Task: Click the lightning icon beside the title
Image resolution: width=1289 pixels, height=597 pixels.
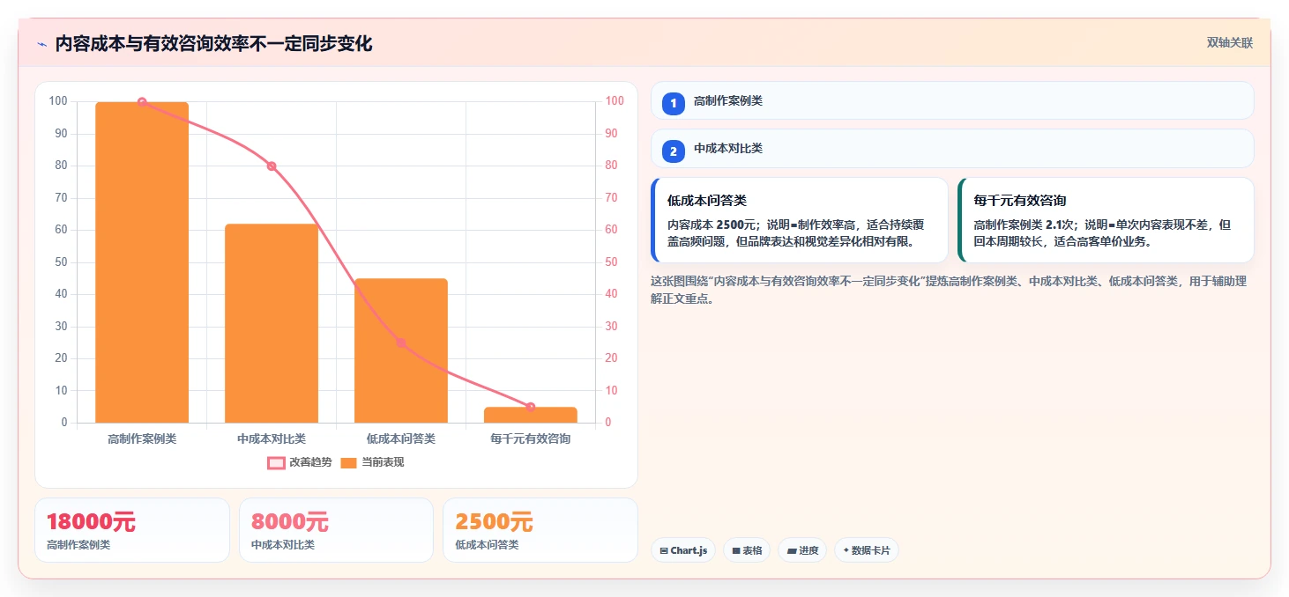Action: 41,44
